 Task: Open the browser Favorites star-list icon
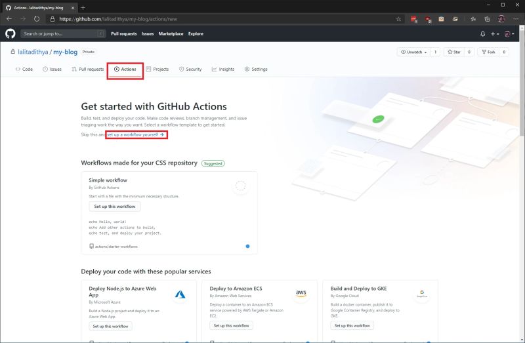coord(473,19)
